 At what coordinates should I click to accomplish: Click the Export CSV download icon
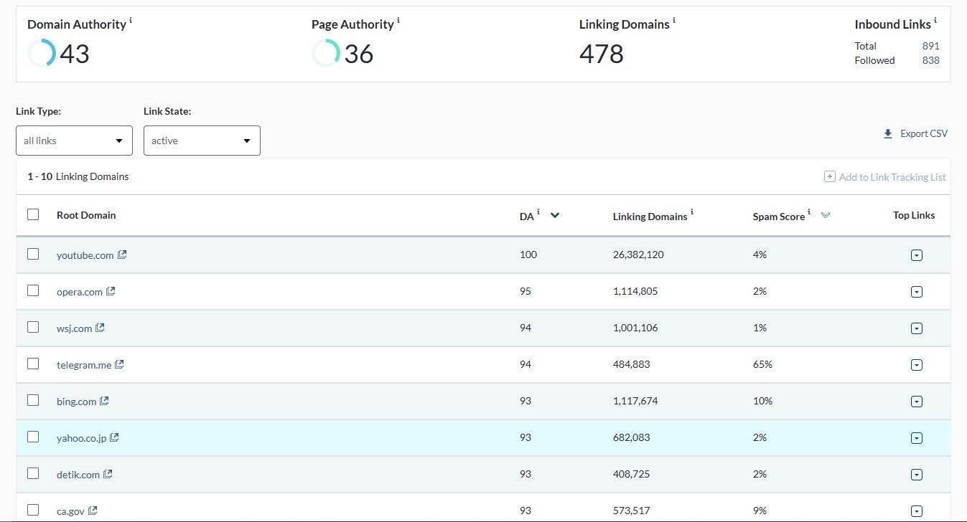(x=888, y=134)
